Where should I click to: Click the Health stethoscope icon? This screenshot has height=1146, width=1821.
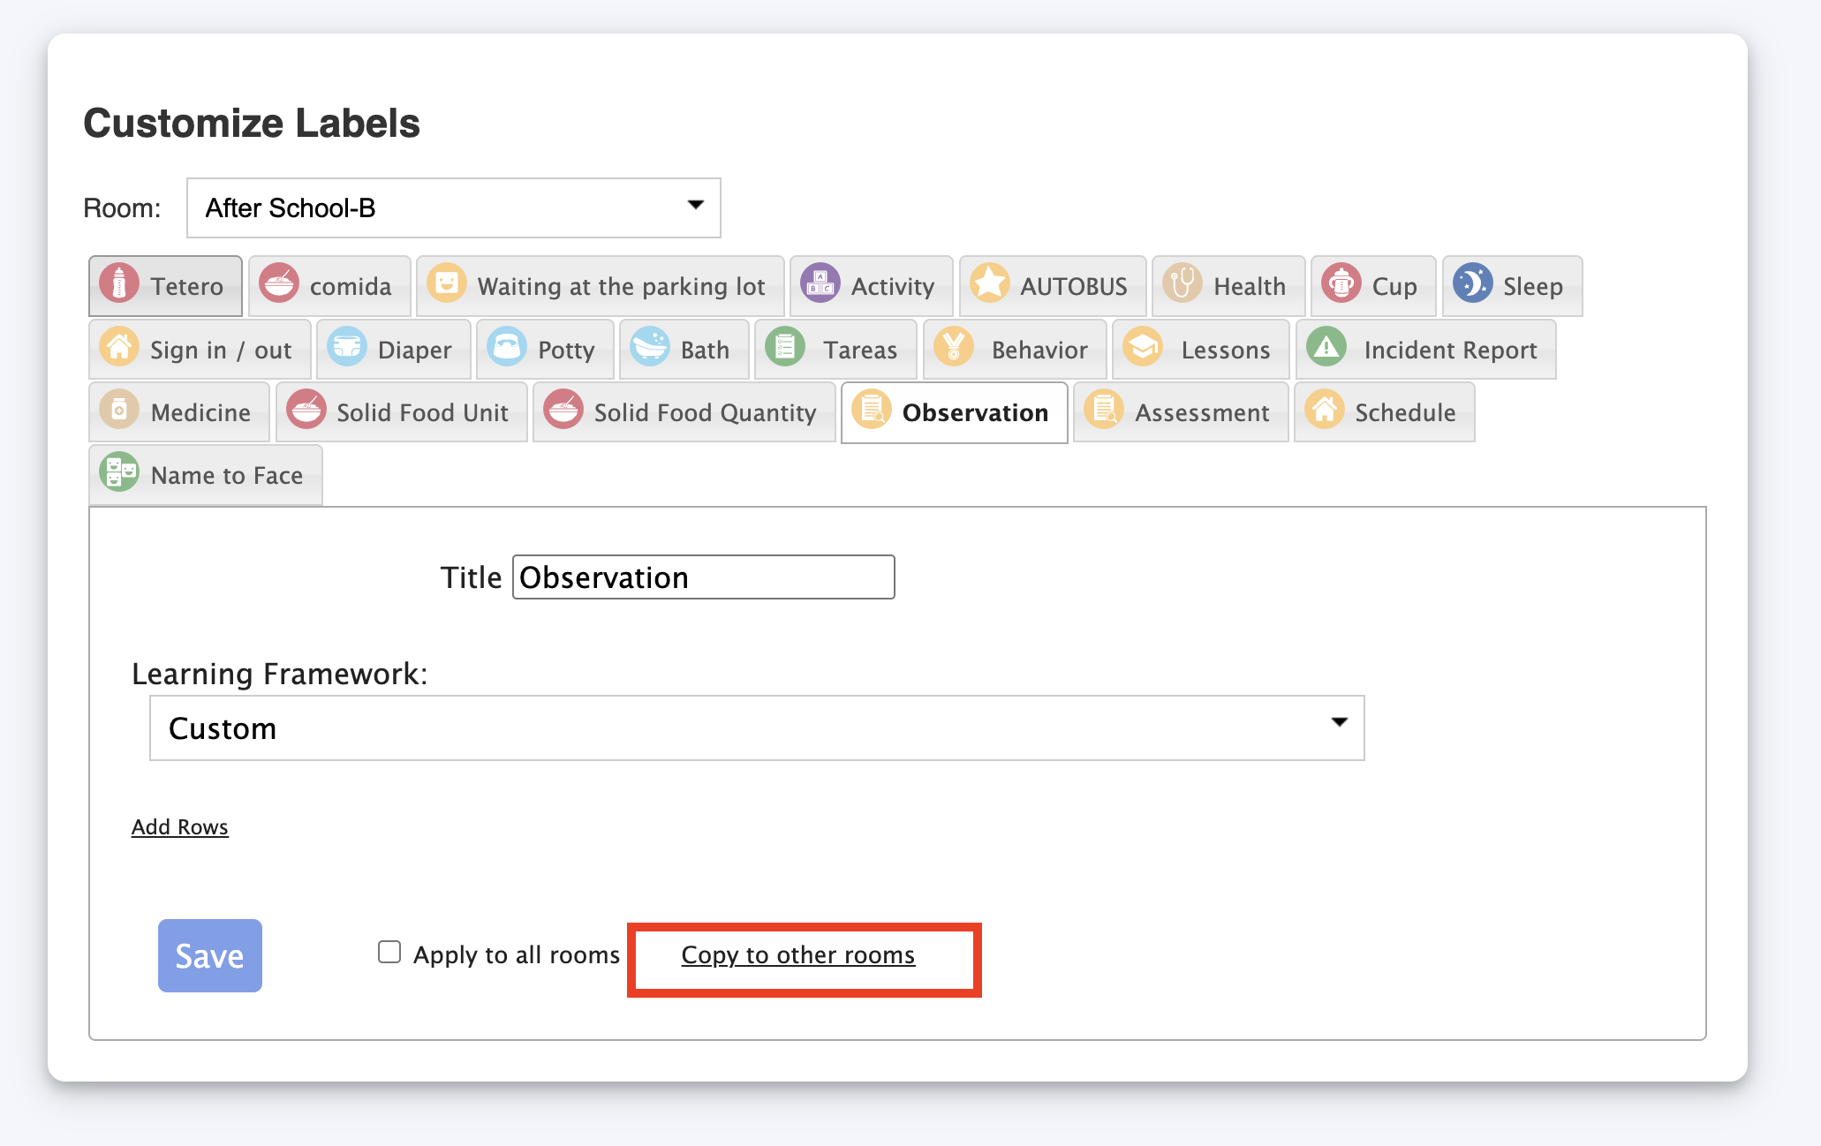tap(1183, 284)
